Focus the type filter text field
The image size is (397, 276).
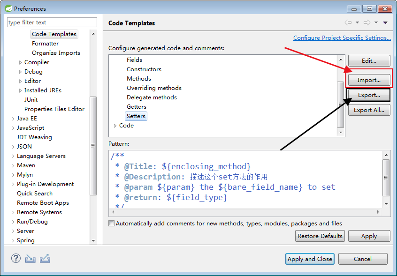pyautogui.click(x=52, y=22)
